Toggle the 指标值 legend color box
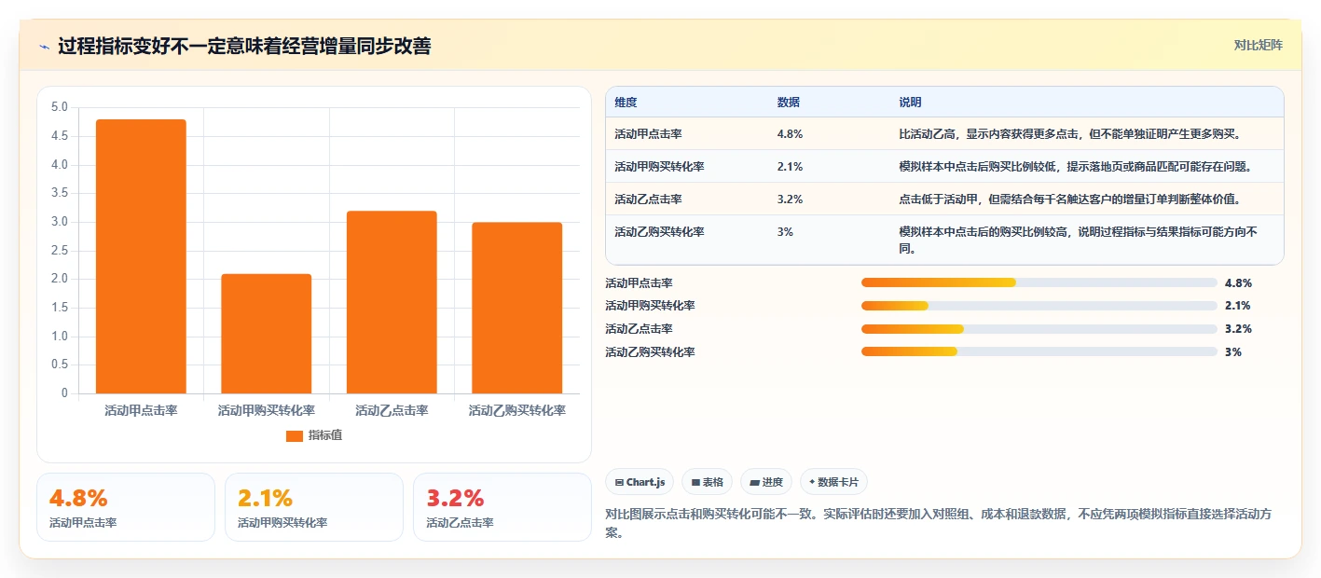The width and height of the screenshot is (1321, 578). pos(294,435)
